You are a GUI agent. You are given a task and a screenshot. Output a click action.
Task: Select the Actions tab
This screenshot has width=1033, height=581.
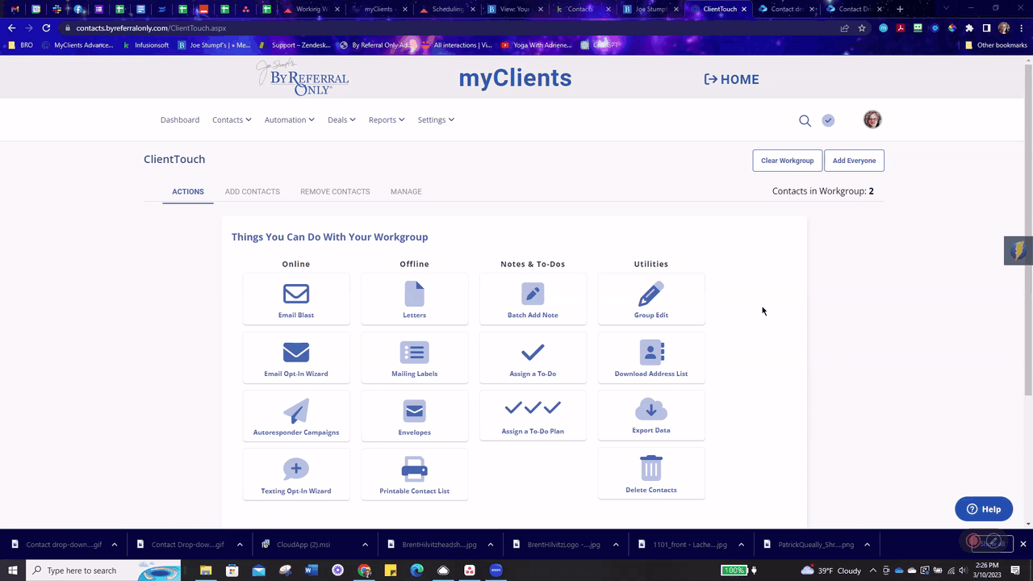[188, 191]
